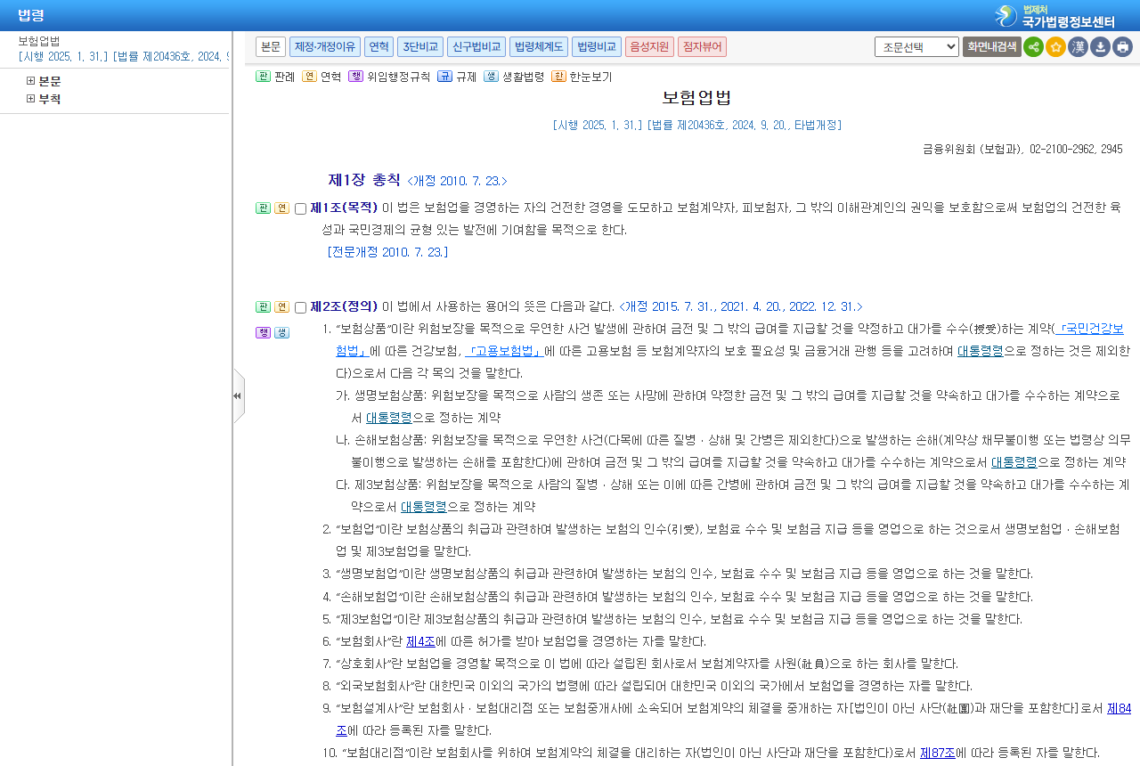Open the 법령체계도 tab
This screenshot has height=766, width=1140.
539,46
